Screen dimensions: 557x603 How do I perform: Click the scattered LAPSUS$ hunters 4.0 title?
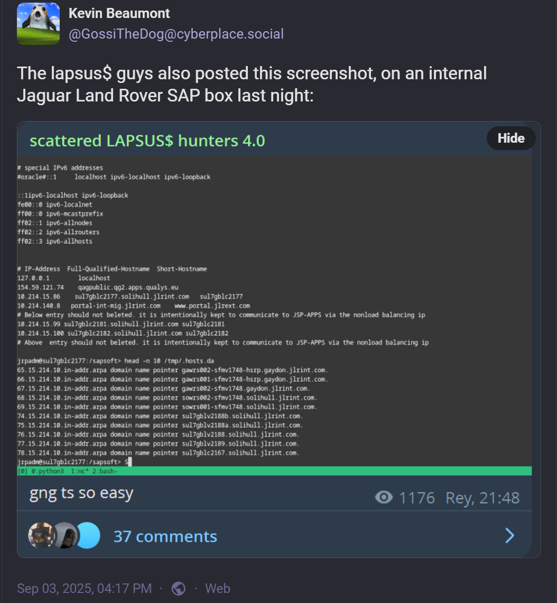coord(147,141)
